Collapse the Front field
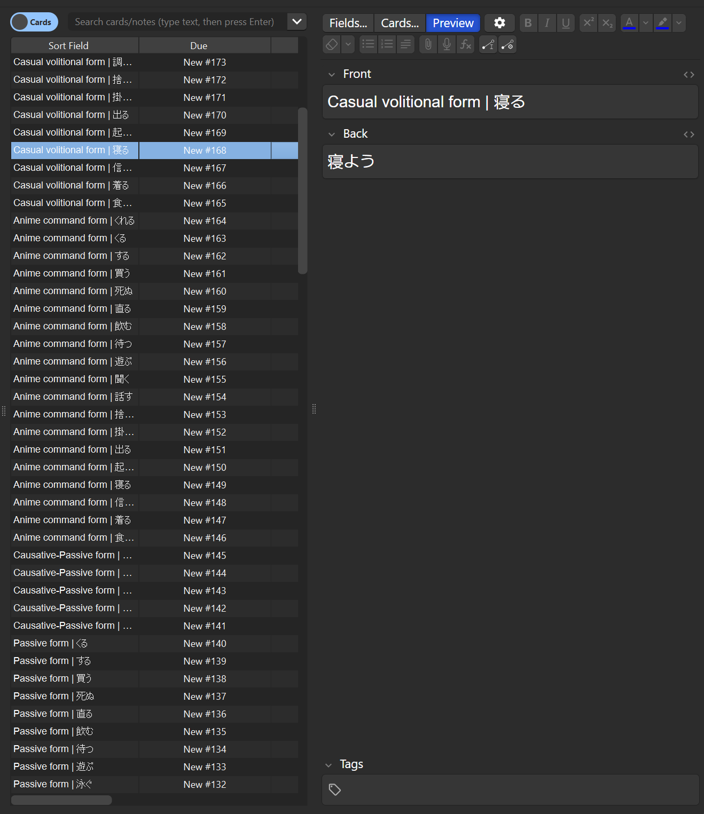The width and height of the screenshot is (704, 814). click(332, 74)
